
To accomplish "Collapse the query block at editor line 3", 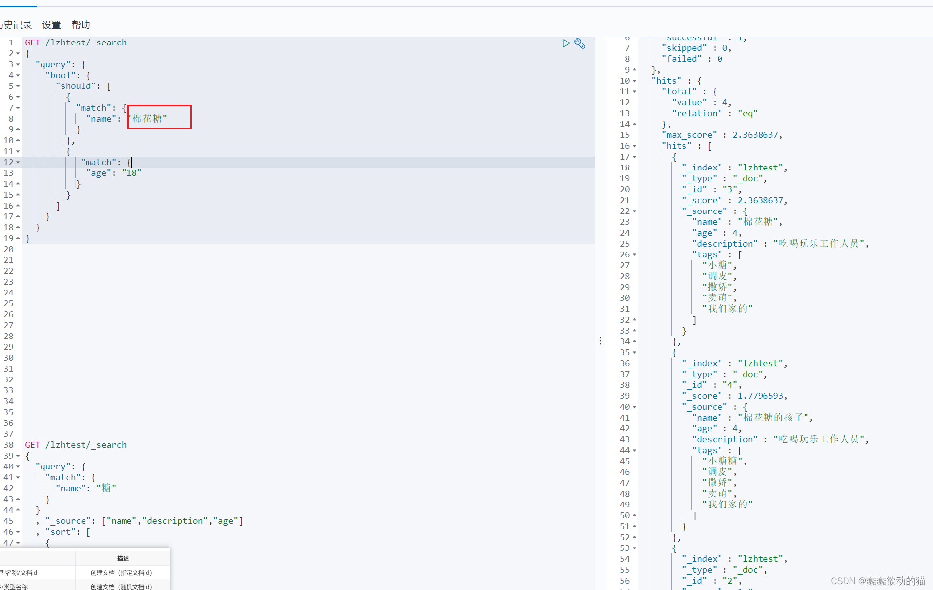I will click(x=18, y=65).
